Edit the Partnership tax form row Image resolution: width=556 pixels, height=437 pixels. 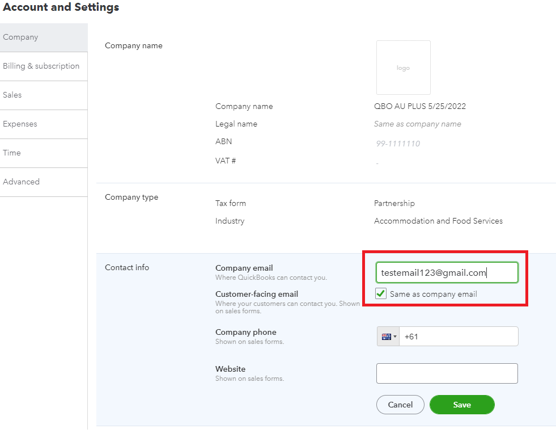(394, 203)
